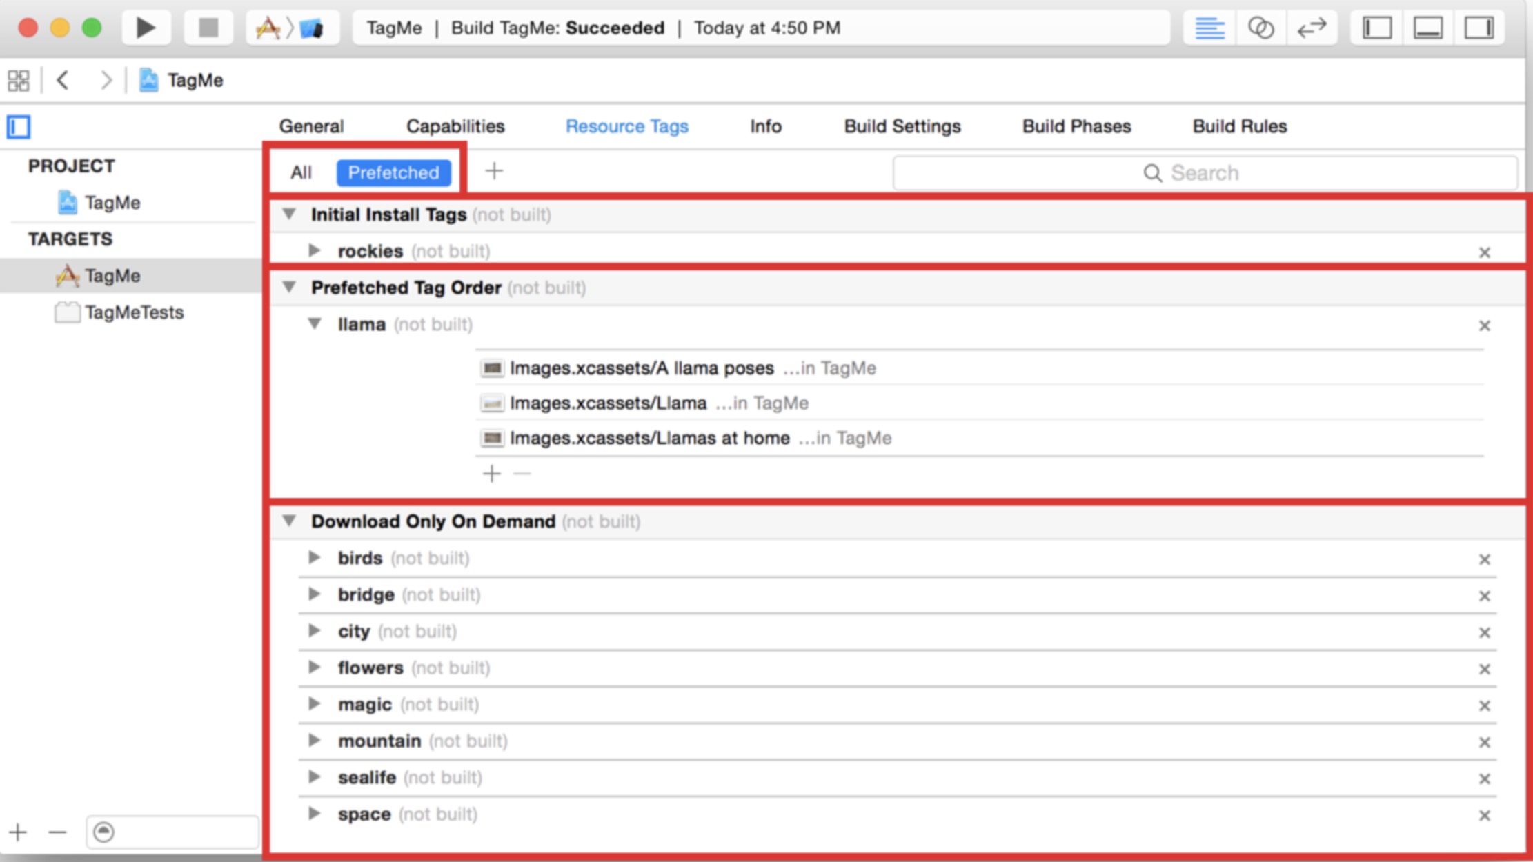Select the TagMe target

[131, 276]
